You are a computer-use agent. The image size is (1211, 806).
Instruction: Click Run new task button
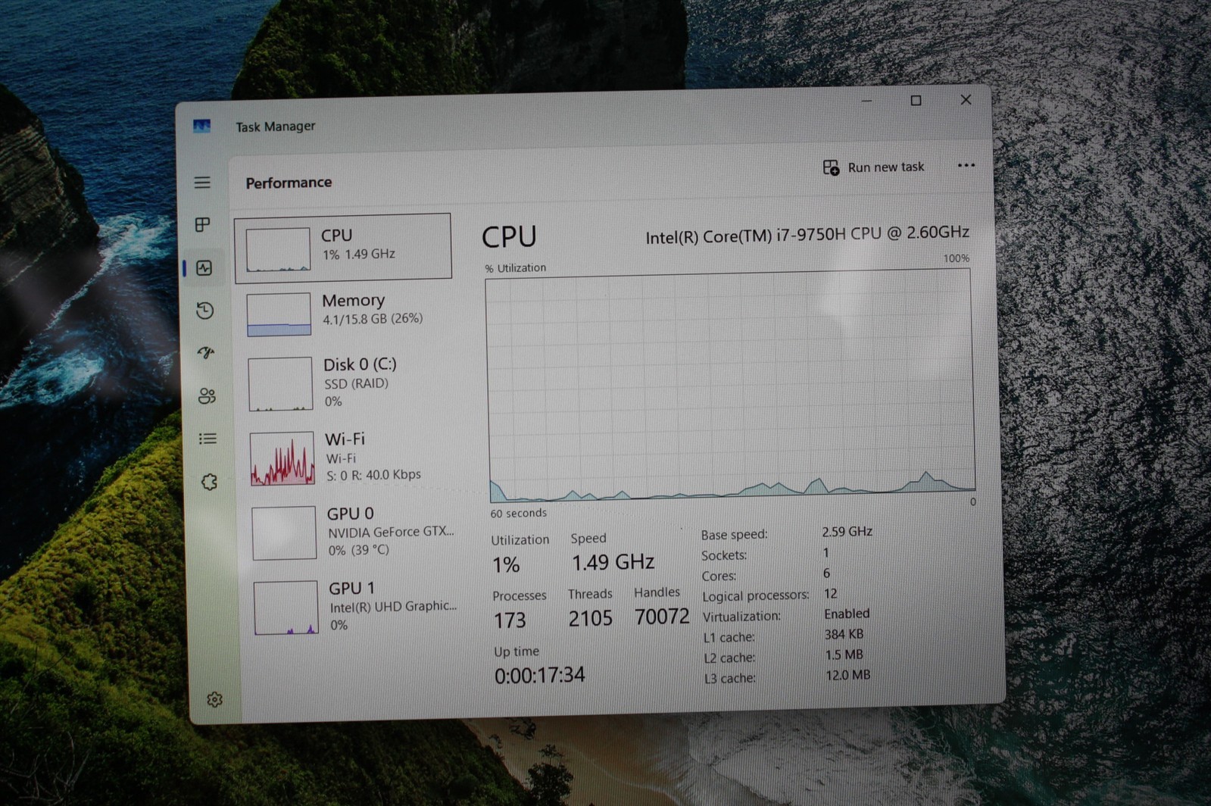click(874, 167)
